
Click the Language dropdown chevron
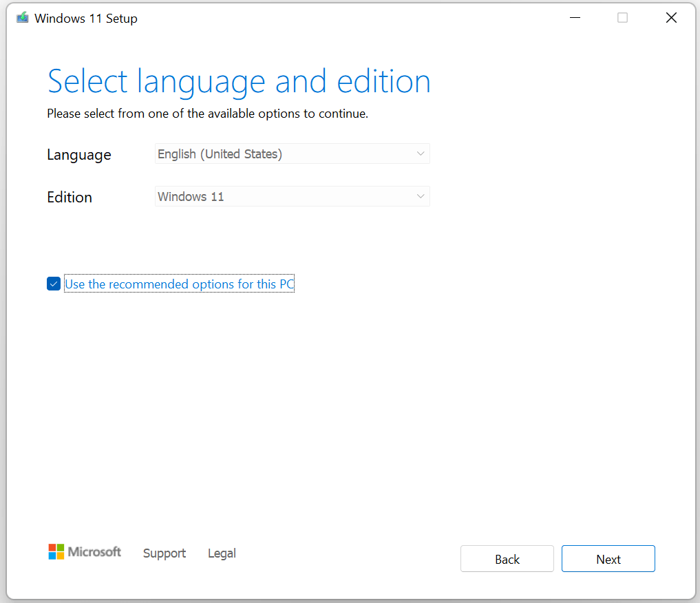tap(421, 154)
